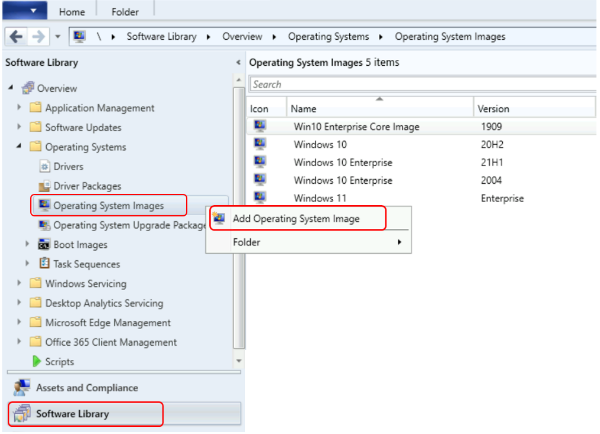Open the breadcrumb arrow after Operating Systems

[x=381, y=37]
